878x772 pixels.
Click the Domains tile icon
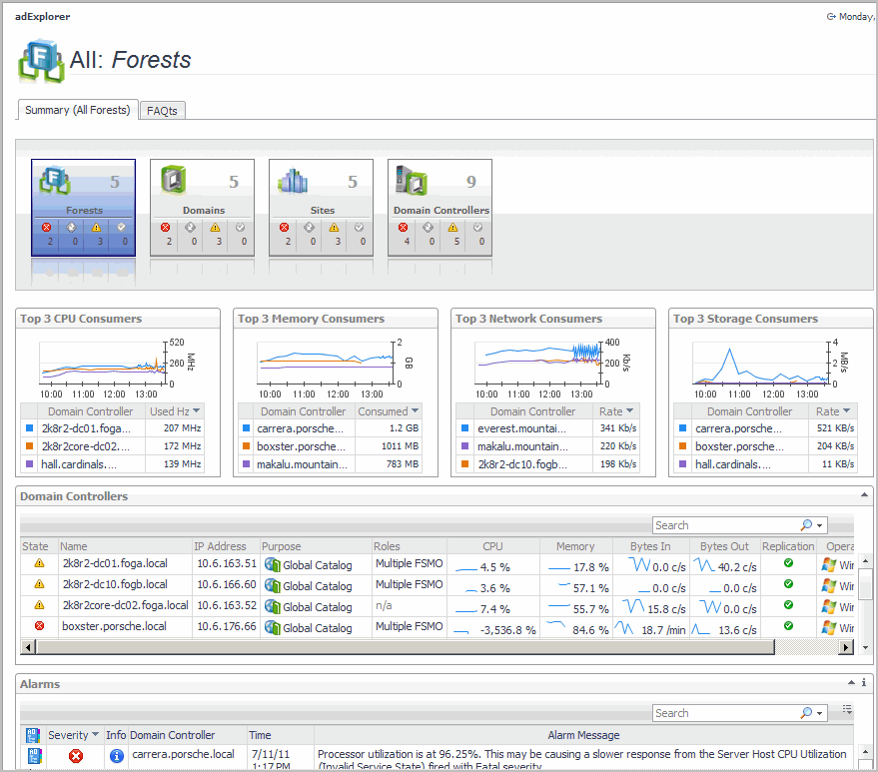pyautogui.click(x=175, y=181)
